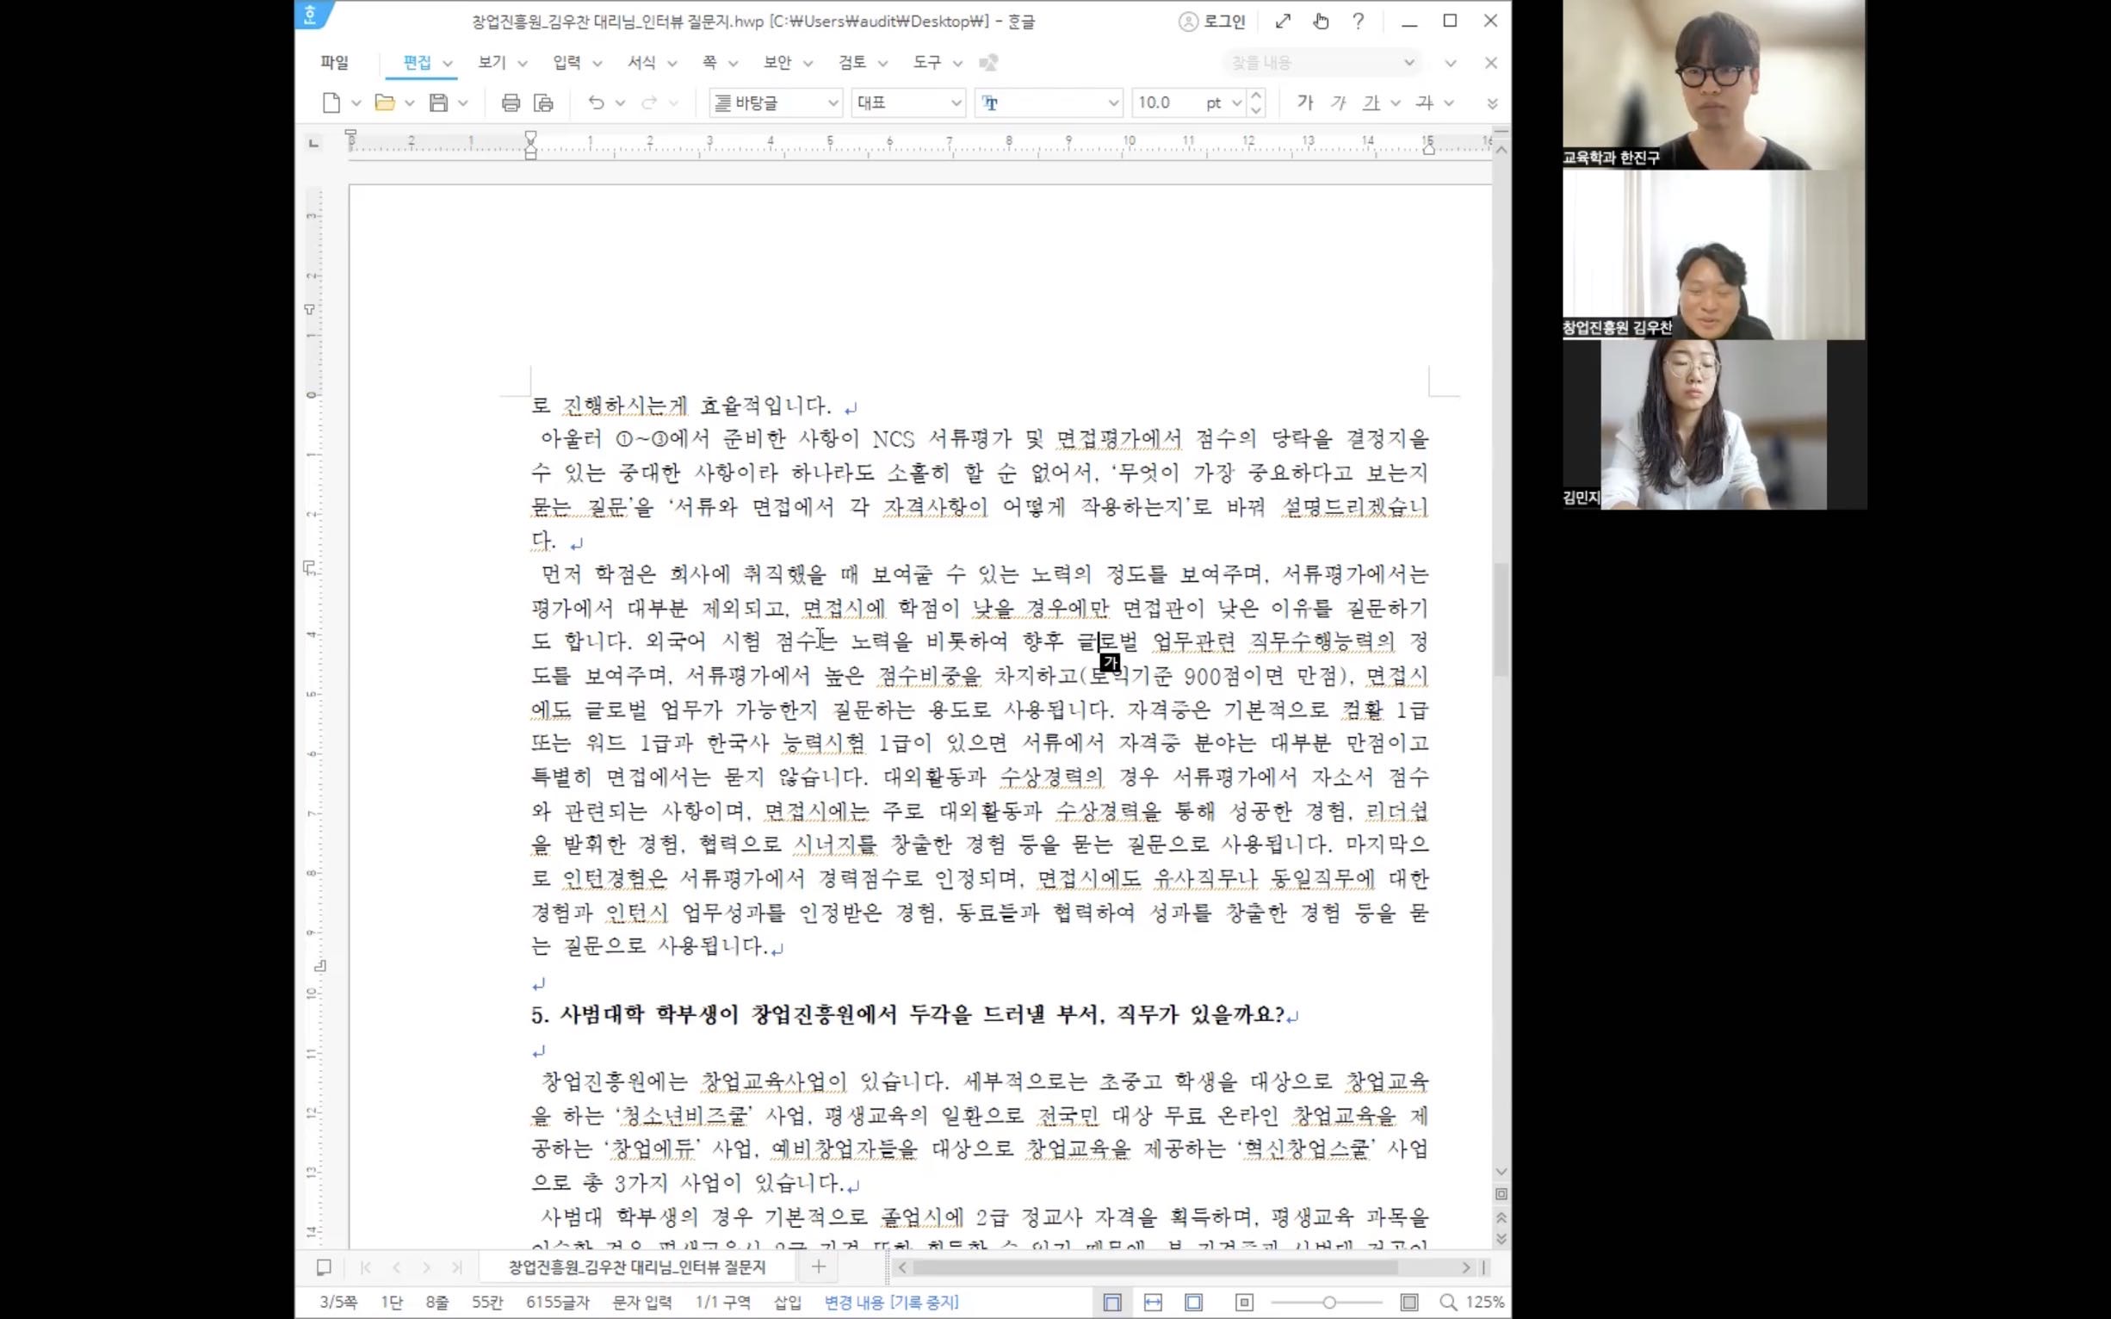
Task: Open the 검토 menu
Action: pyautogui.click(x=852, y=63)
